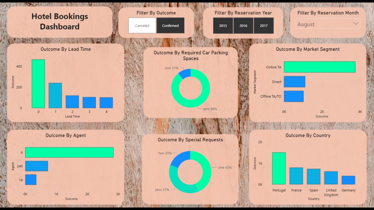Click the France country bar
Image resolution: width=374 pixels, height=210 pixels.
point(296,176)
